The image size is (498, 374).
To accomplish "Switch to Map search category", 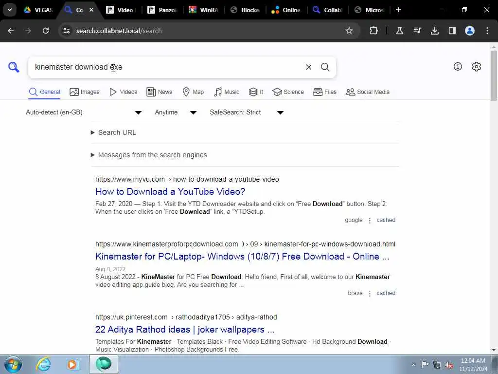I will click(x=193, y=92).
